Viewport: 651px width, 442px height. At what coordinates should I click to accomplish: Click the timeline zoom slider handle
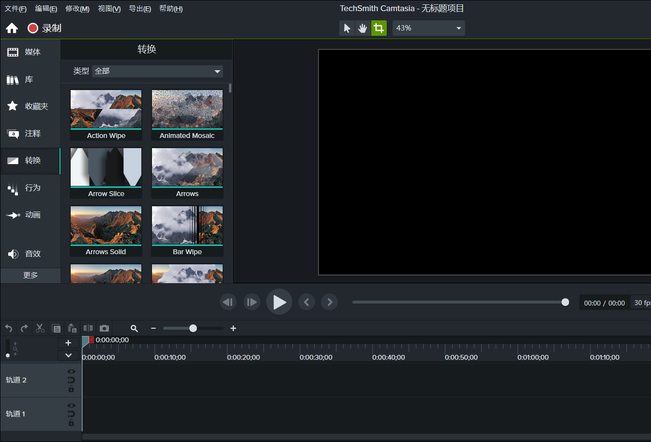point(193,328)
